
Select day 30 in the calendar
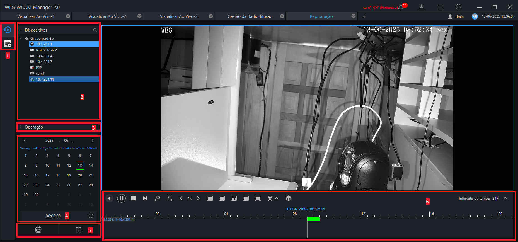pos(37,195)
